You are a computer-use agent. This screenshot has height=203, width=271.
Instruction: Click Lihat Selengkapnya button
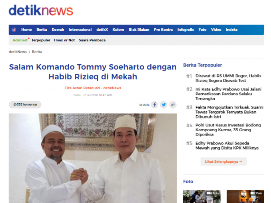[223, 162]
